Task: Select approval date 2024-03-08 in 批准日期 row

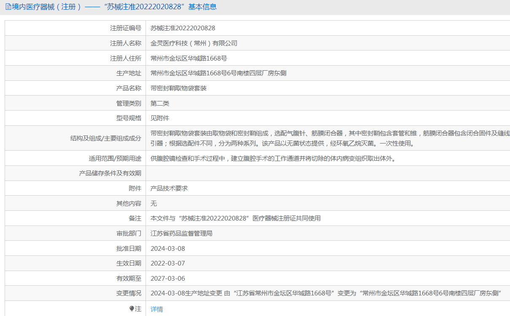Action: pyautogui.click(x=168, y=249)
